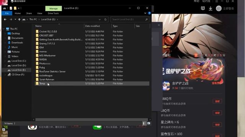Expand the ribbon chevron
Screen dimensions: 245x137
click(145, 13)
